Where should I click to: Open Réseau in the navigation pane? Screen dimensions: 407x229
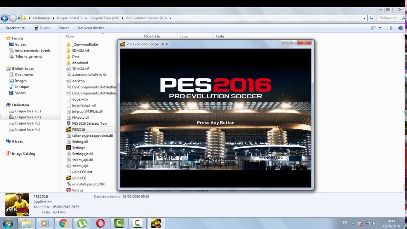[x=17, y=142]
